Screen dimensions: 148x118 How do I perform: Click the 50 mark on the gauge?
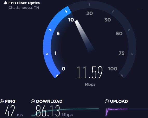tap(119, 33)
